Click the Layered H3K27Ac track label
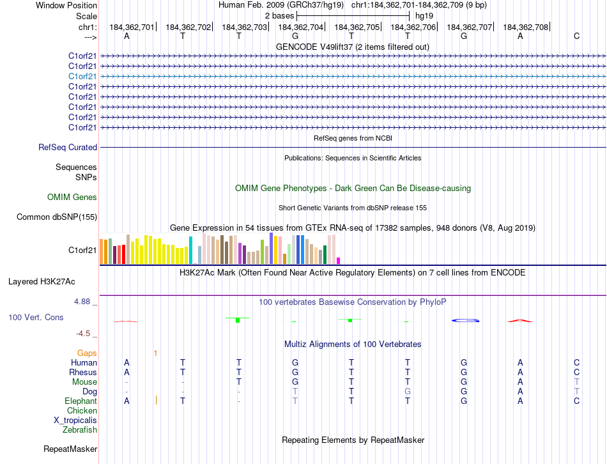The width and height of the screenshot is (607, 464). point(42,281)
